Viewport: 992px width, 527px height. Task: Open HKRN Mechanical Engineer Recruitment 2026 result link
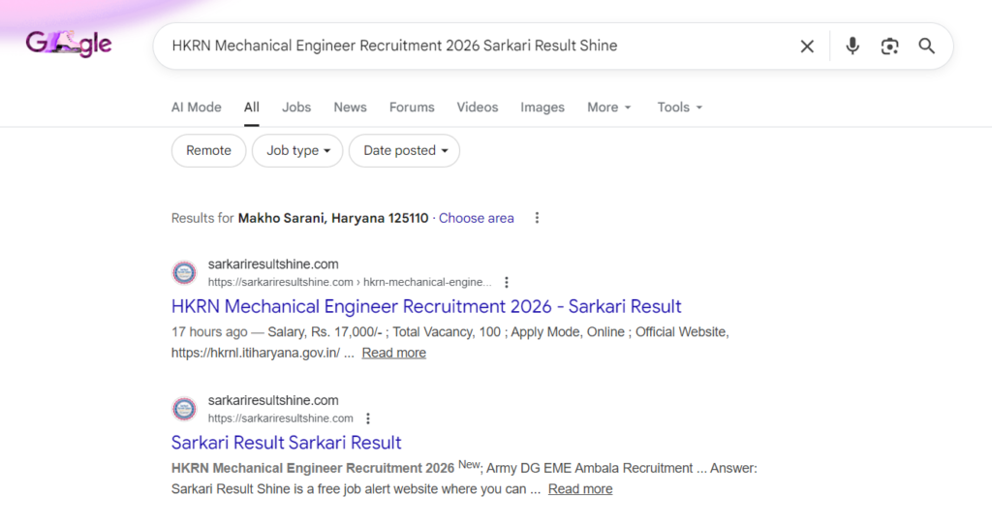[426, 306]
